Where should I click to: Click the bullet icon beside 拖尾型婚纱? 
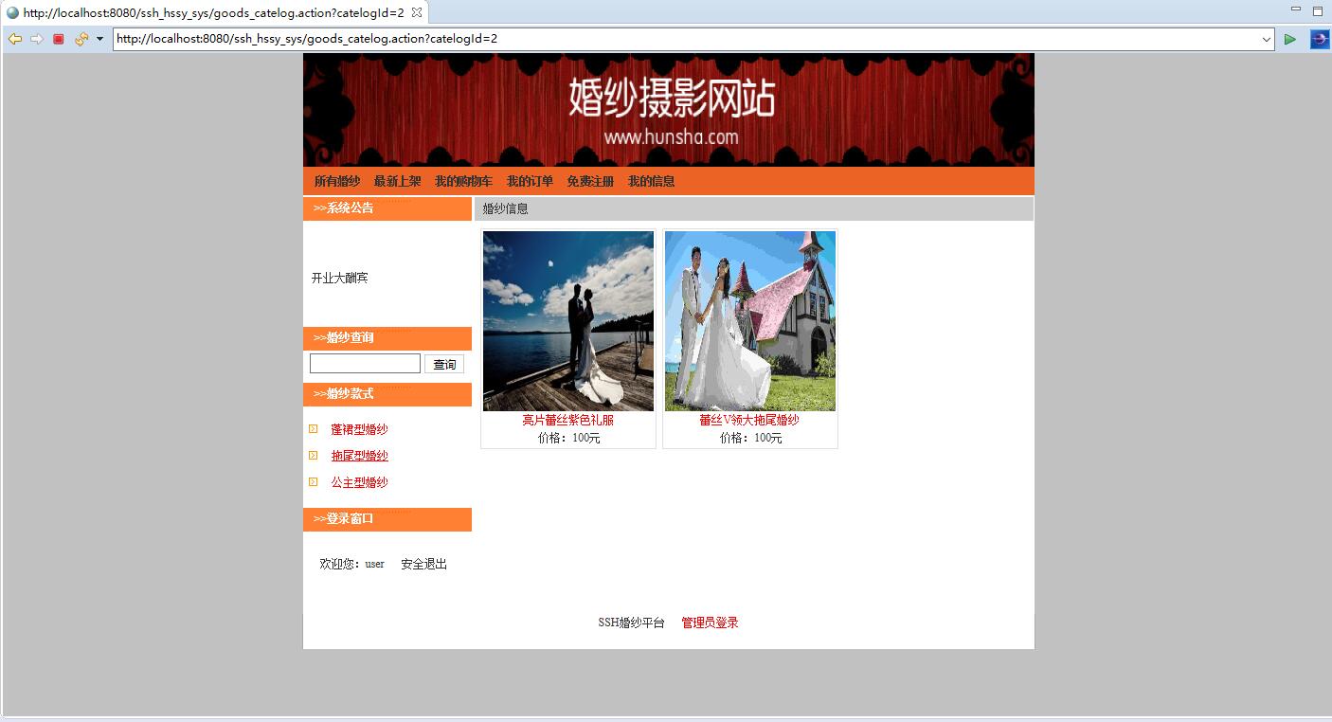[x=314, y=455]
